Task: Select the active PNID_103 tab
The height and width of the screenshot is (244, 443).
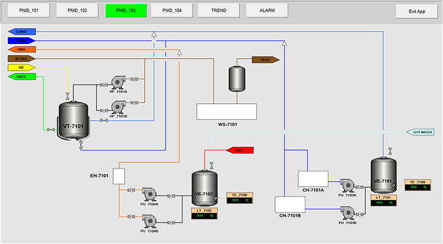Action: 126,10
